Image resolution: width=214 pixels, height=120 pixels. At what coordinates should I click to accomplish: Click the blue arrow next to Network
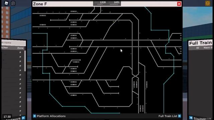tap(23, 118)
